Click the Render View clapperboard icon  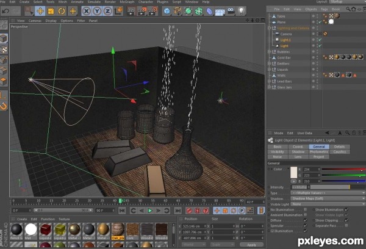tap(131, 11)
